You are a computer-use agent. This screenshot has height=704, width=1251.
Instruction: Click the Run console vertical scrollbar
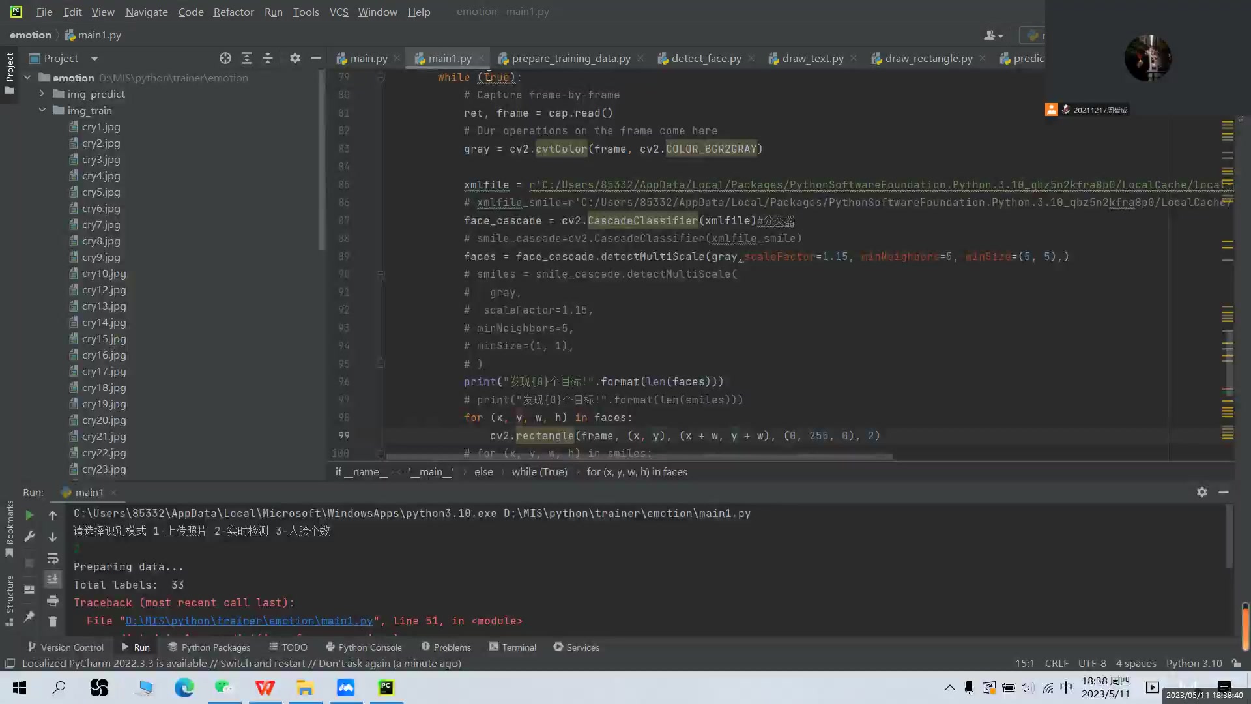pos(1229,535)
